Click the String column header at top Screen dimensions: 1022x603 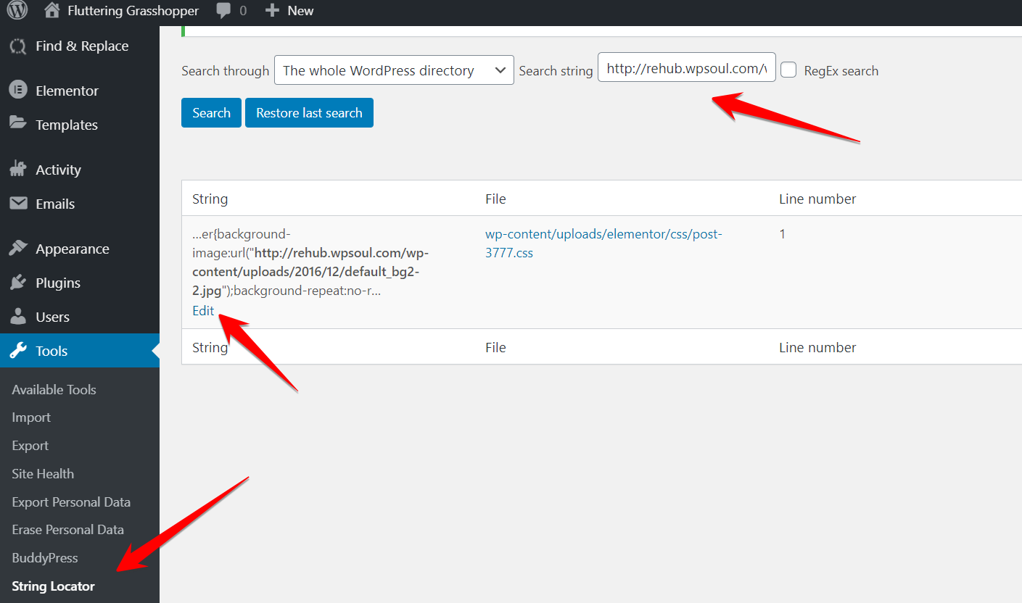210,199
